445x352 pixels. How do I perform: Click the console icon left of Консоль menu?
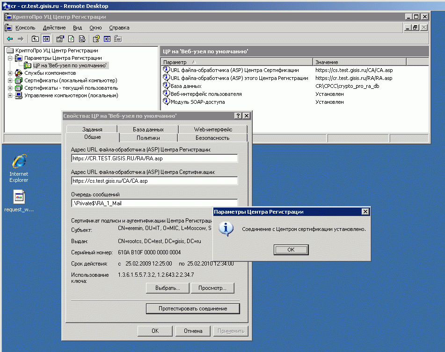tap(8, 28)
